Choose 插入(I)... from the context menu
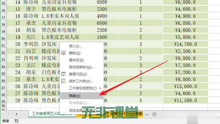 point(75,46)
